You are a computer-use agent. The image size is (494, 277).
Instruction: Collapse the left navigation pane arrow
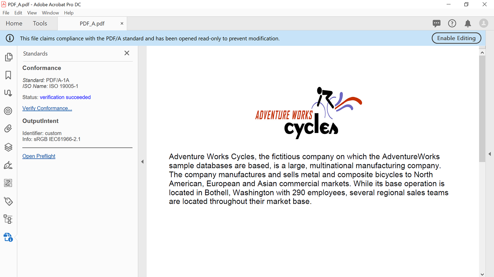(x=142, y=162)
